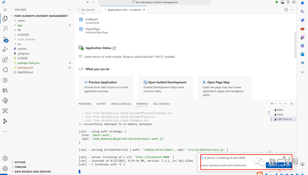Open Source Control with 20 changes badge

[5, 39]
